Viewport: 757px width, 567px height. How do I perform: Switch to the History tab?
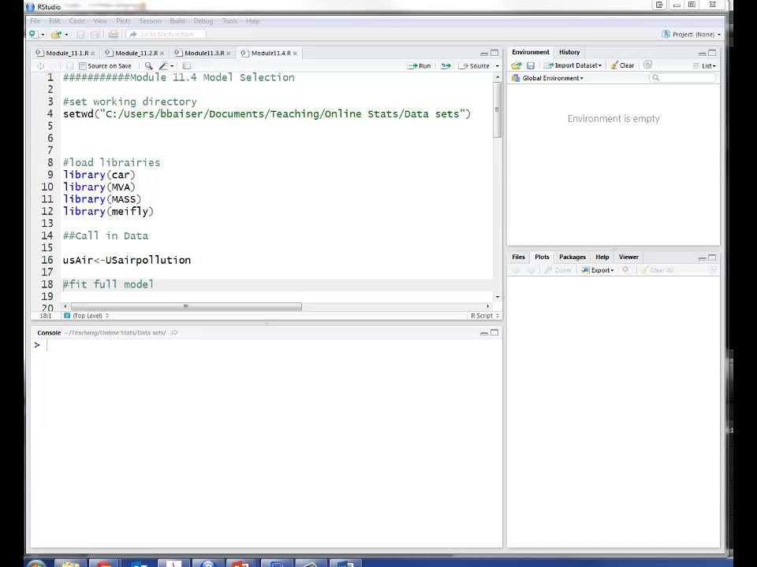click(x=569, y=52)
